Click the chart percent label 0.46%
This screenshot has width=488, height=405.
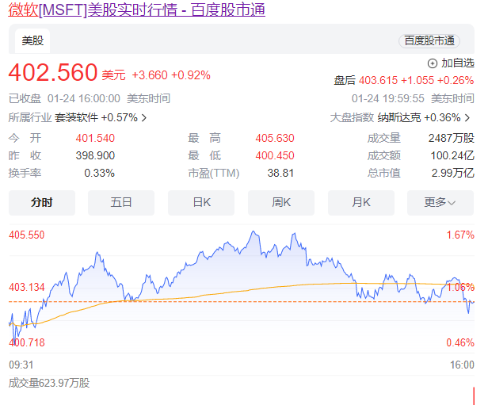pyautogui.click(x=460, y=342)
